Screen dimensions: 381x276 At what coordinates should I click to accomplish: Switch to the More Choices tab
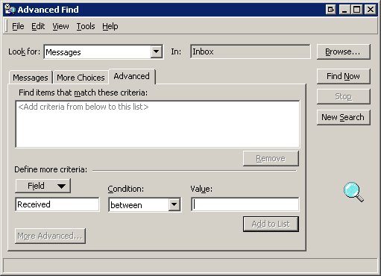[x=81, y=78]
